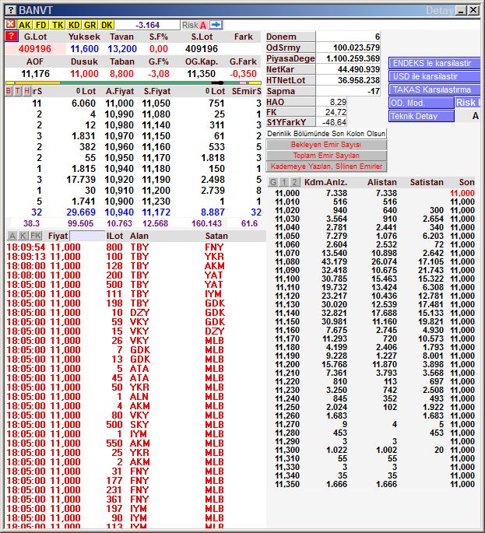This screenshot has width=485, height=533.
Task: Click the blue arrow icon next to Risk A
Action: 216,24
